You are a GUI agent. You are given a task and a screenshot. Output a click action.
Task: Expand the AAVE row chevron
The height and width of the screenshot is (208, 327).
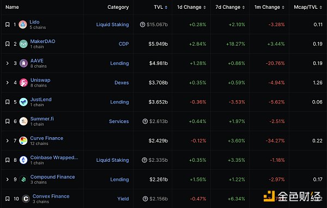tap(7, 63)
